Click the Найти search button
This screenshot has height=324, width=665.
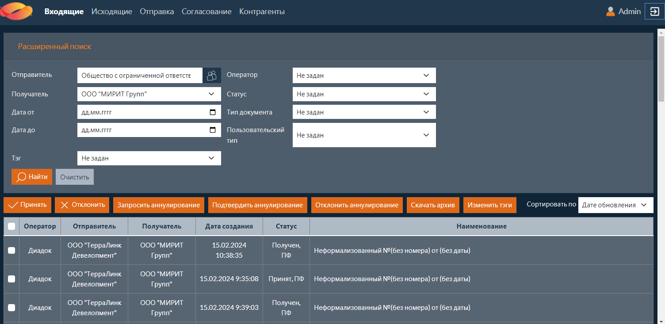[x=32, y=177]
